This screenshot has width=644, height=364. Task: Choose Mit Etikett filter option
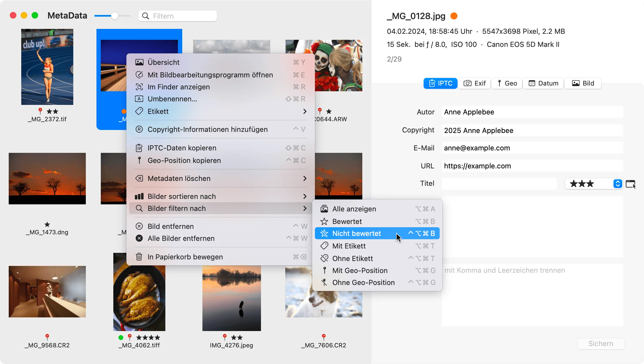tap(377, 246)
